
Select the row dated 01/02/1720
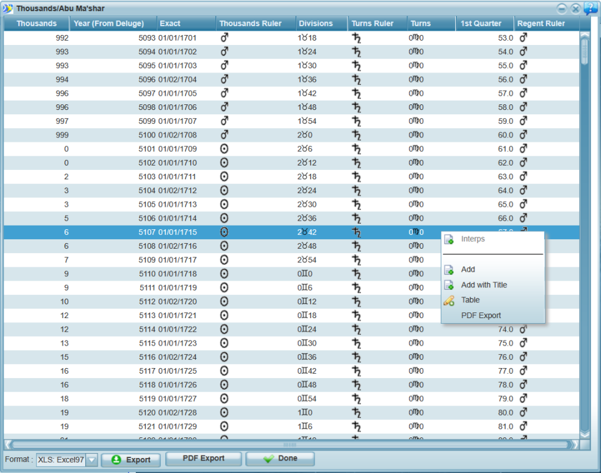tap(291, 302)
